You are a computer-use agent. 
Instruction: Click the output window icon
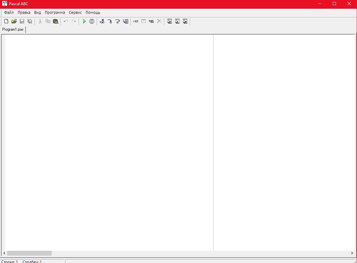[144, 22]
